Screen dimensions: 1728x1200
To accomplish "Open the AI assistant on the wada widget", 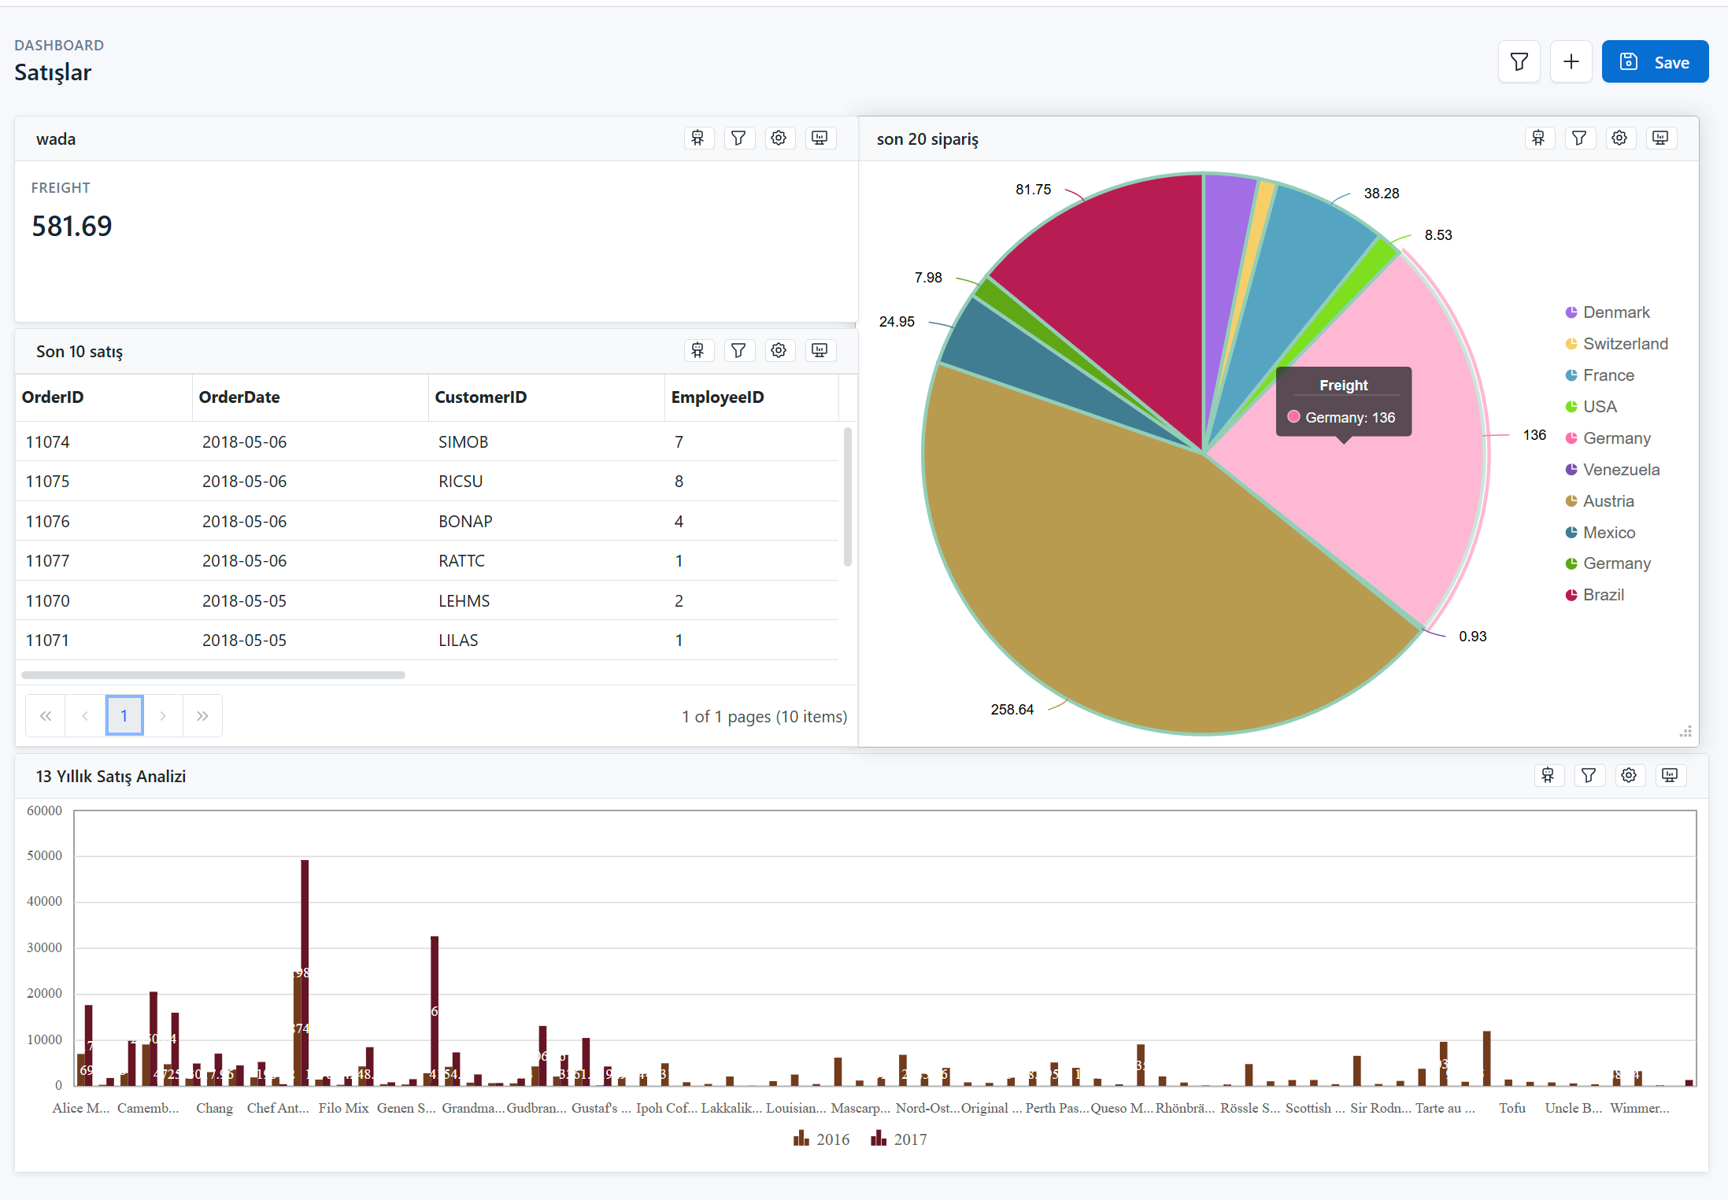I will tap(698, 138).
